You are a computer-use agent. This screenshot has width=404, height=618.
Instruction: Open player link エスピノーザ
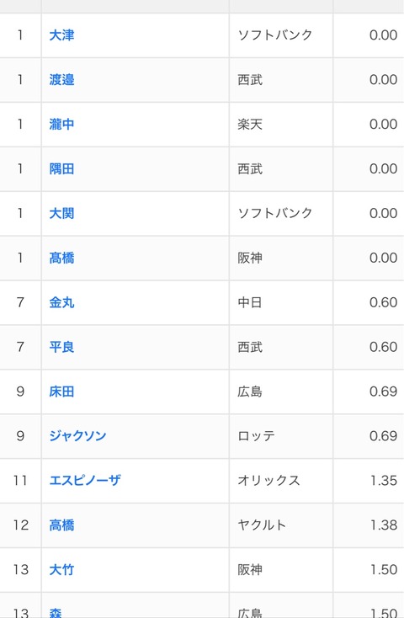click(85, 481)
